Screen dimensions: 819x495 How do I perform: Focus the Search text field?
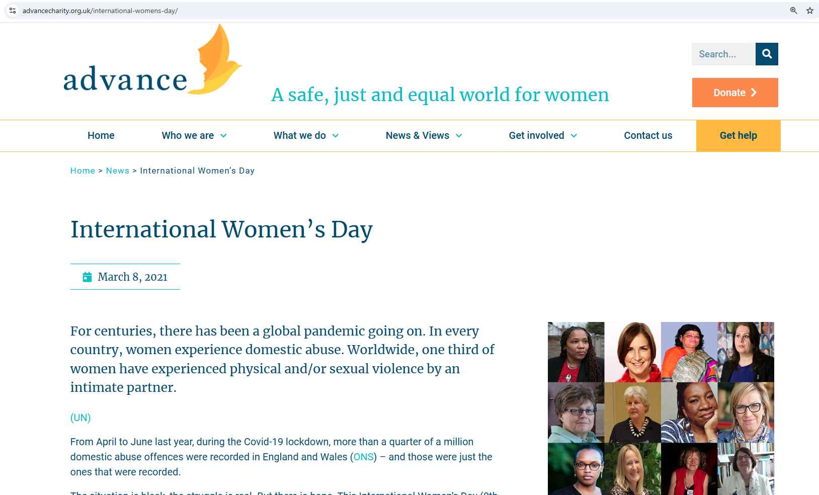pos(723,54)
